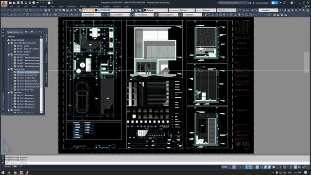The height and width of the screenshot is (175, 311).
Task: Click the Open file icon in Quick Access toolbar
Action: tap(14, 3)
